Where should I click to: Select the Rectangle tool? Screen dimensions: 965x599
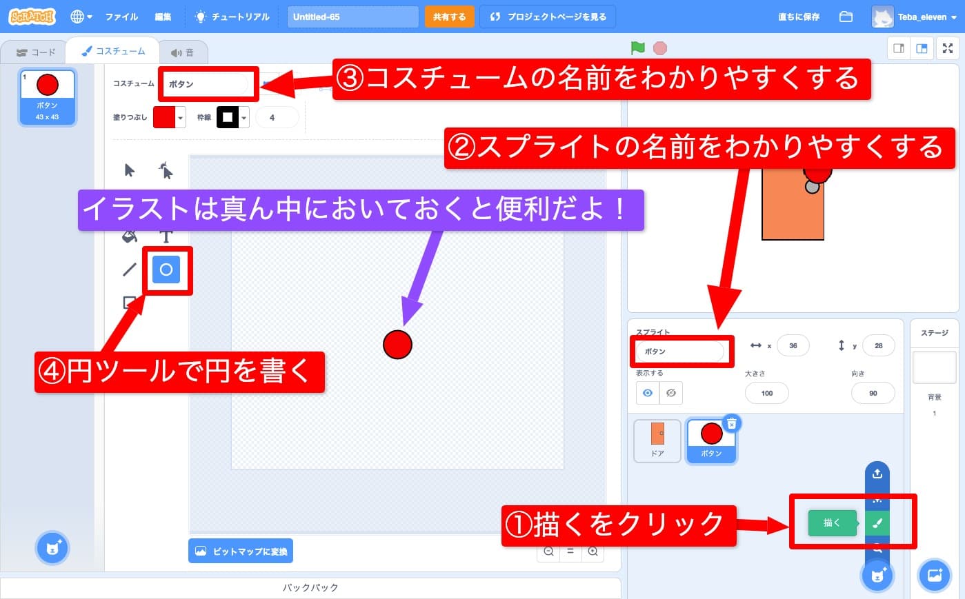point(128,301)
